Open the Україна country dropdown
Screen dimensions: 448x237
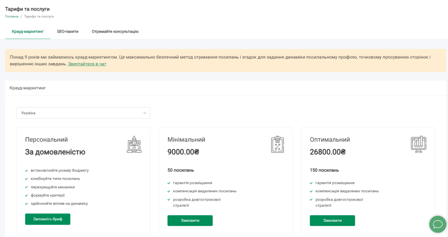83,113
